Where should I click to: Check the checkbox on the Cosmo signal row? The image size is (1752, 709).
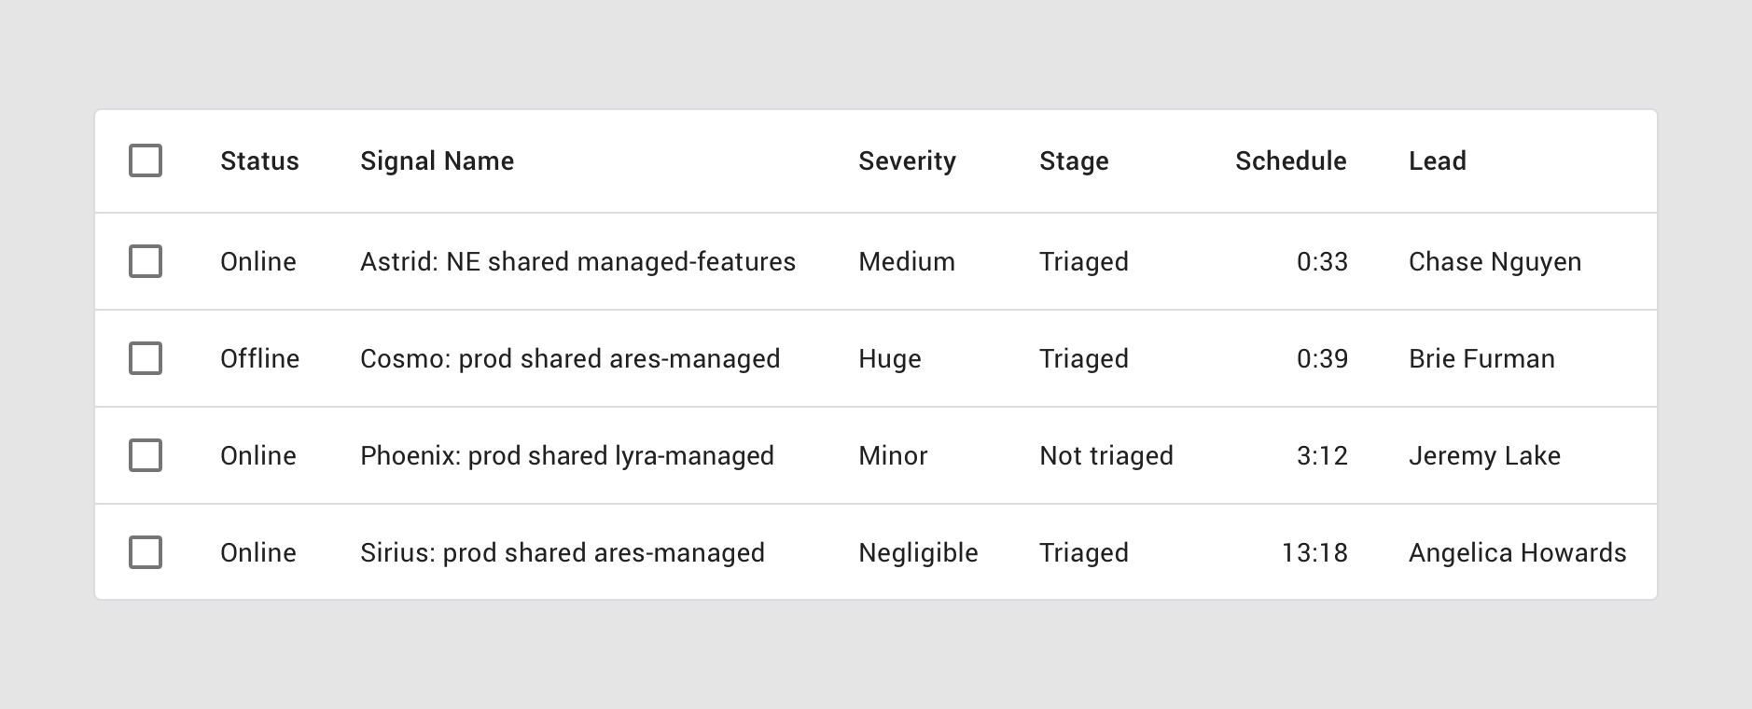(145, 358)
